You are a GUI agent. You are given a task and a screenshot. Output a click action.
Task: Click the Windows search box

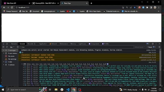[x=23, y=90]
